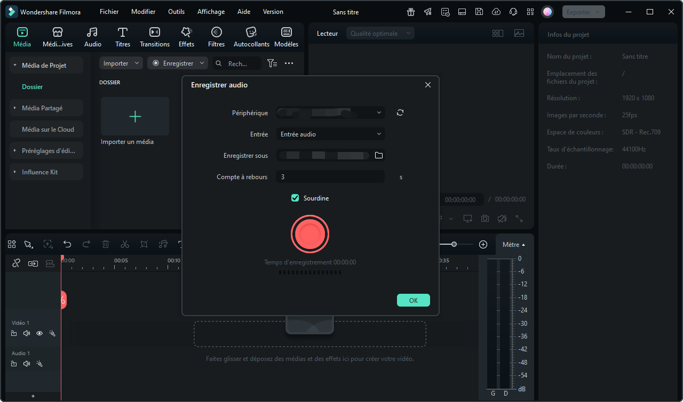Toggle the player volume mute icon

pyautogui.click(x=502, y=219)
